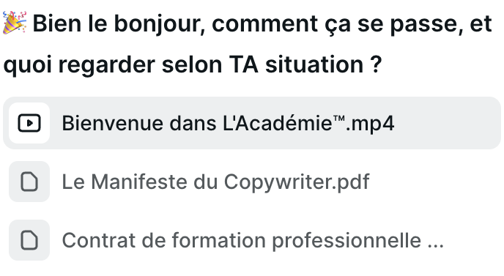Screen dimensions: 504x276
Task: Click the 'L'Académie™' text in selected item
Action: pos(283,124)
